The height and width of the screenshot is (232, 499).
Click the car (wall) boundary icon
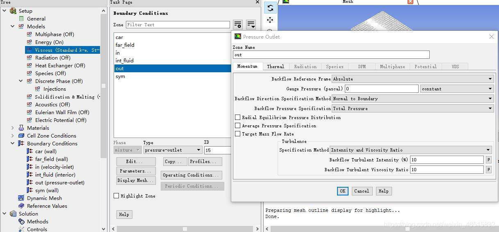[30, 151]
